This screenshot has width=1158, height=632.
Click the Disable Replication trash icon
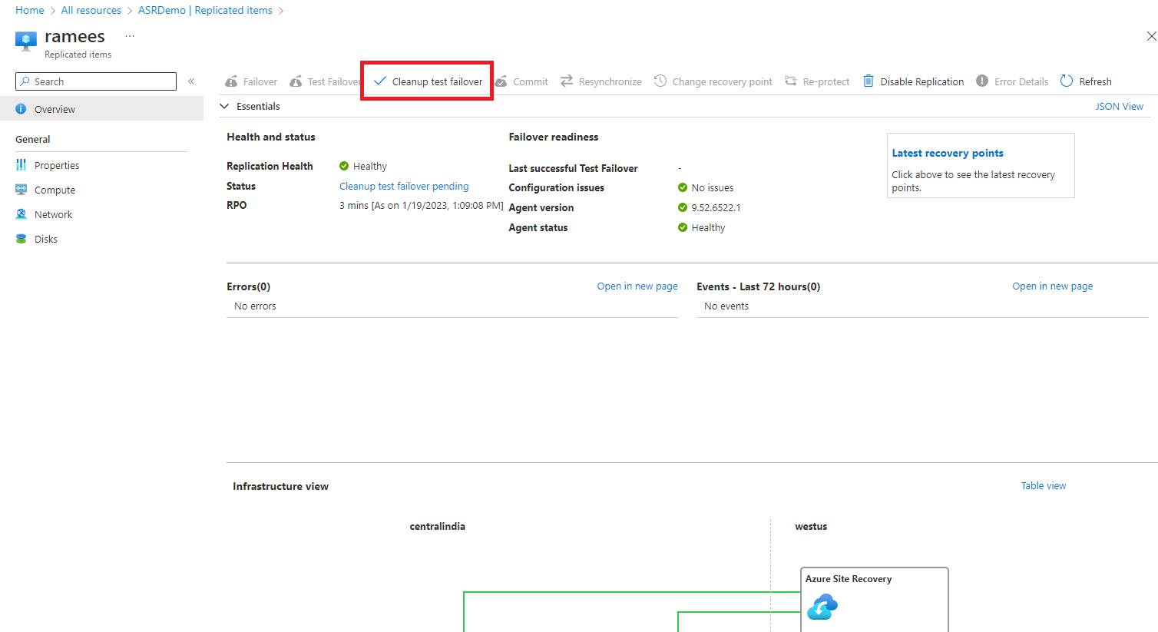(x=868, y=81)
